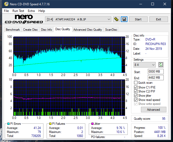Viewport: 173px width, 142px height.
Task: Click the yellow PI Failures color swatch
Action: (x=50, y=124)
